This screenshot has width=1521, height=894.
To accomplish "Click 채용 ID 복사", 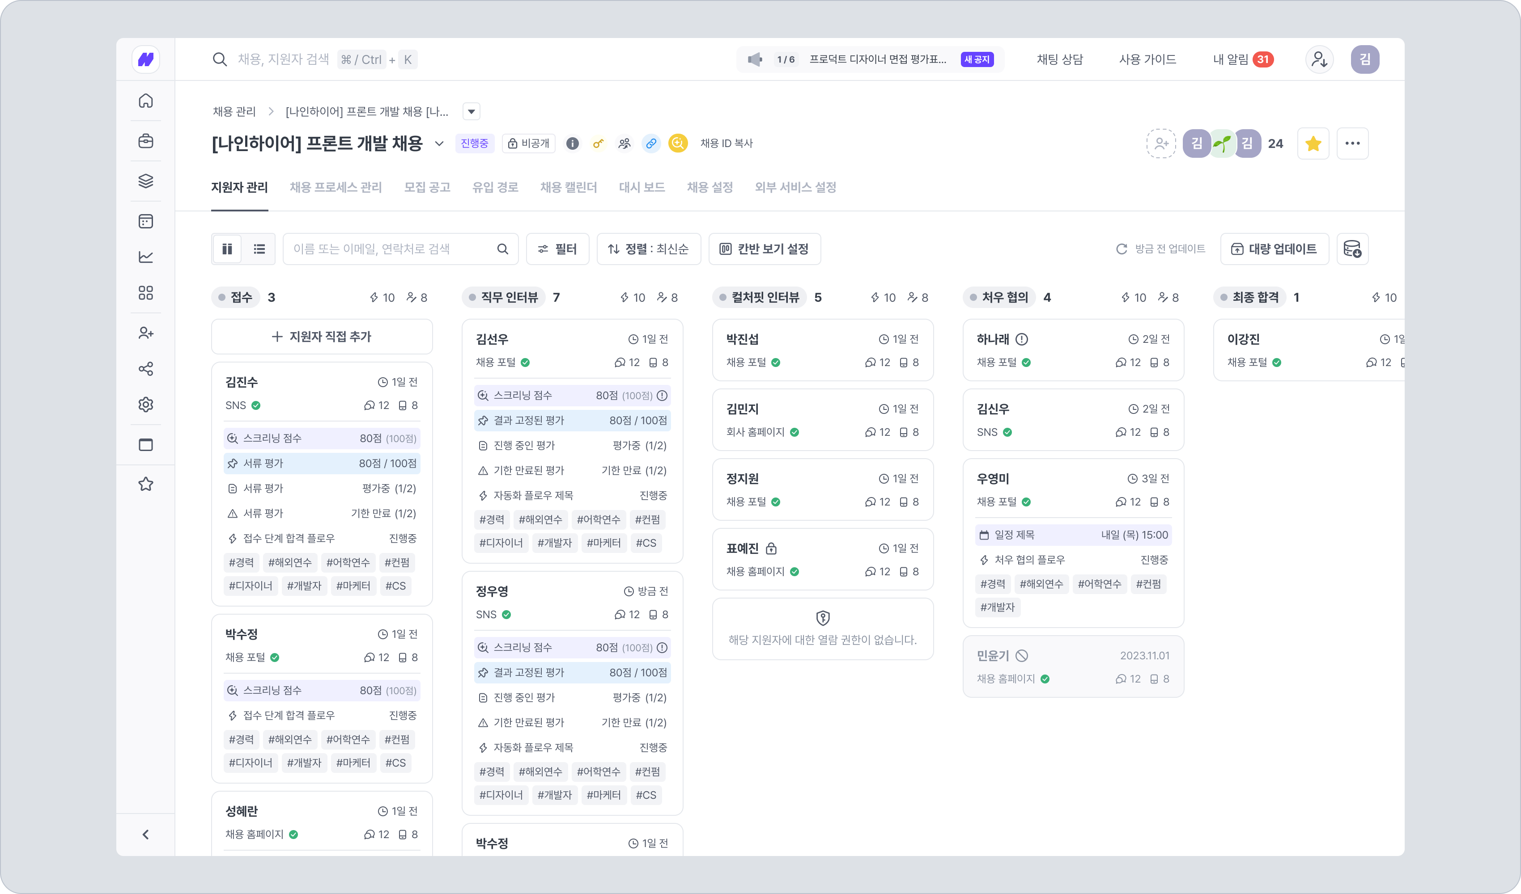I will tap(726, 143).
